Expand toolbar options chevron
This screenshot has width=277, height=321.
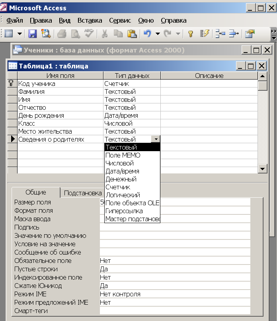(274, 34)
